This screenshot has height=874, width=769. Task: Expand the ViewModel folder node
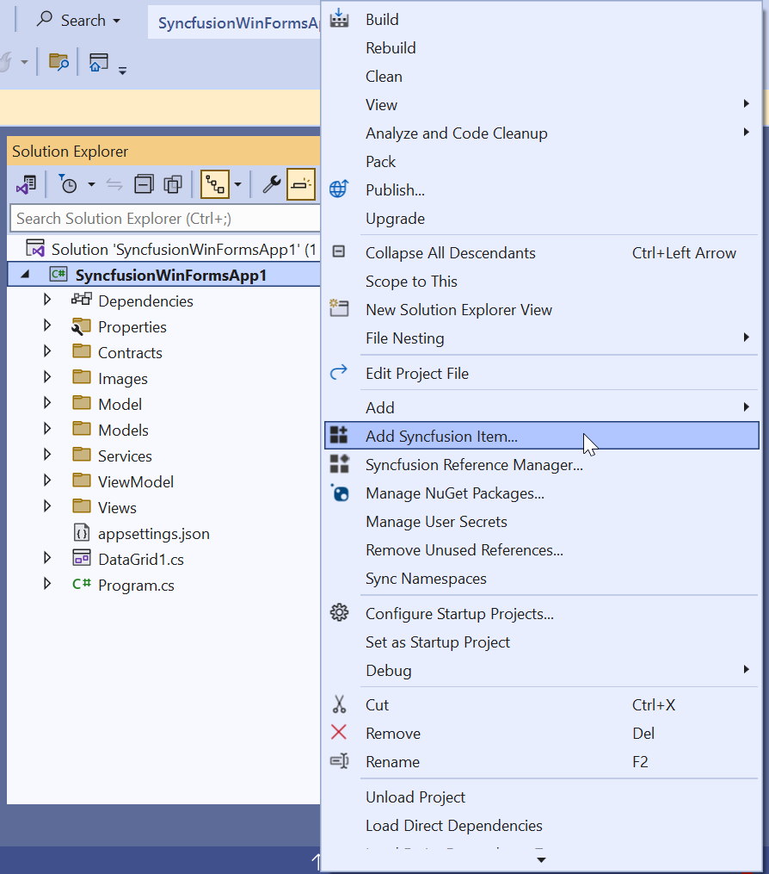47,481
